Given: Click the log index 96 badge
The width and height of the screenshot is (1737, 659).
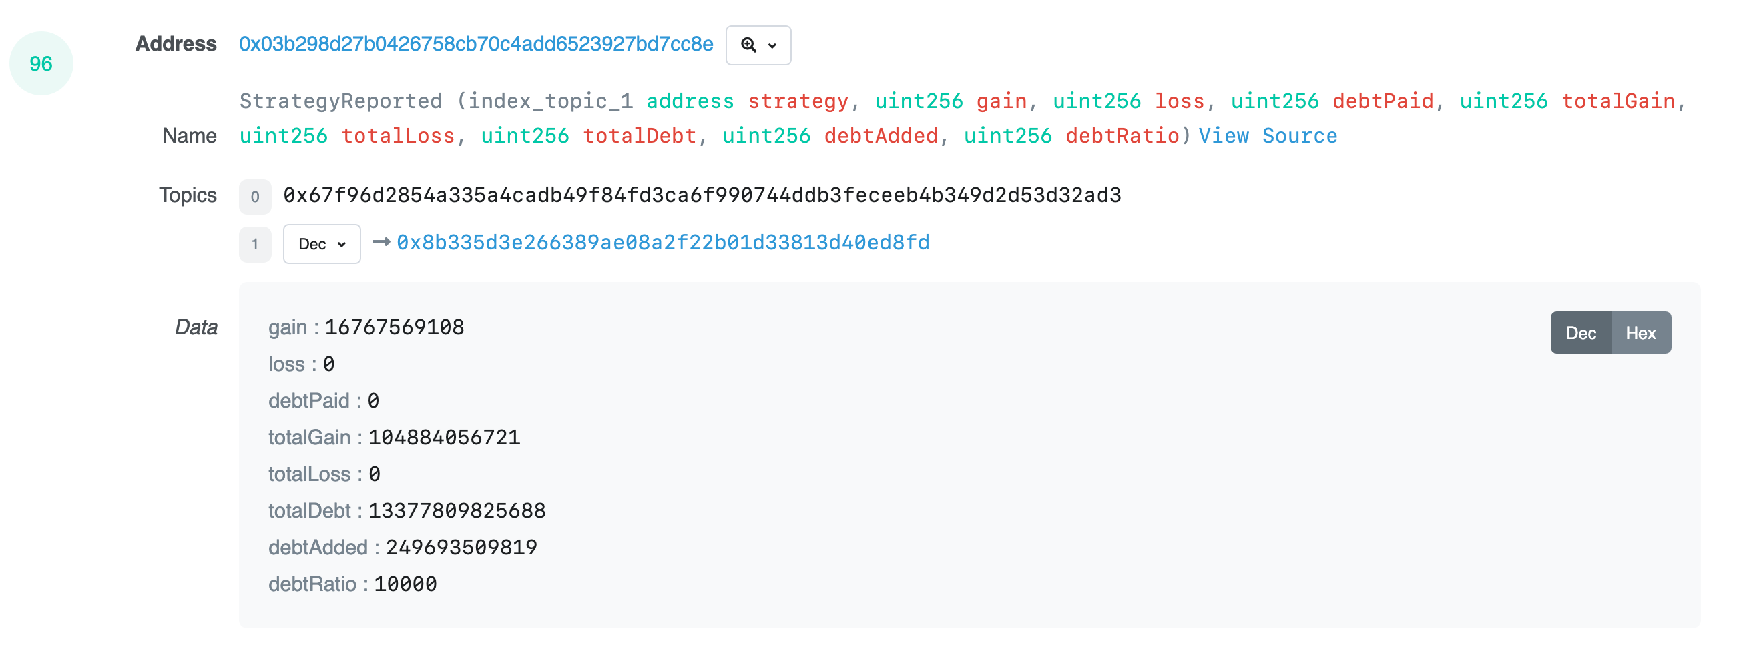Looking at the screenshot, I should click(41, 64).
